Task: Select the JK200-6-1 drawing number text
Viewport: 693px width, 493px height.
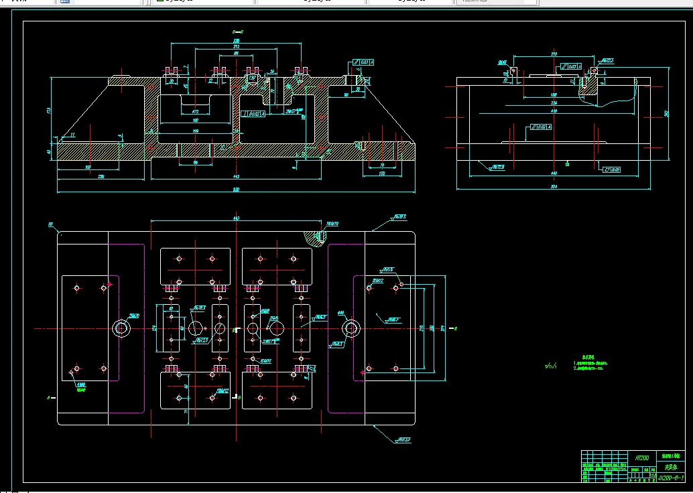Action: [671, 478]
